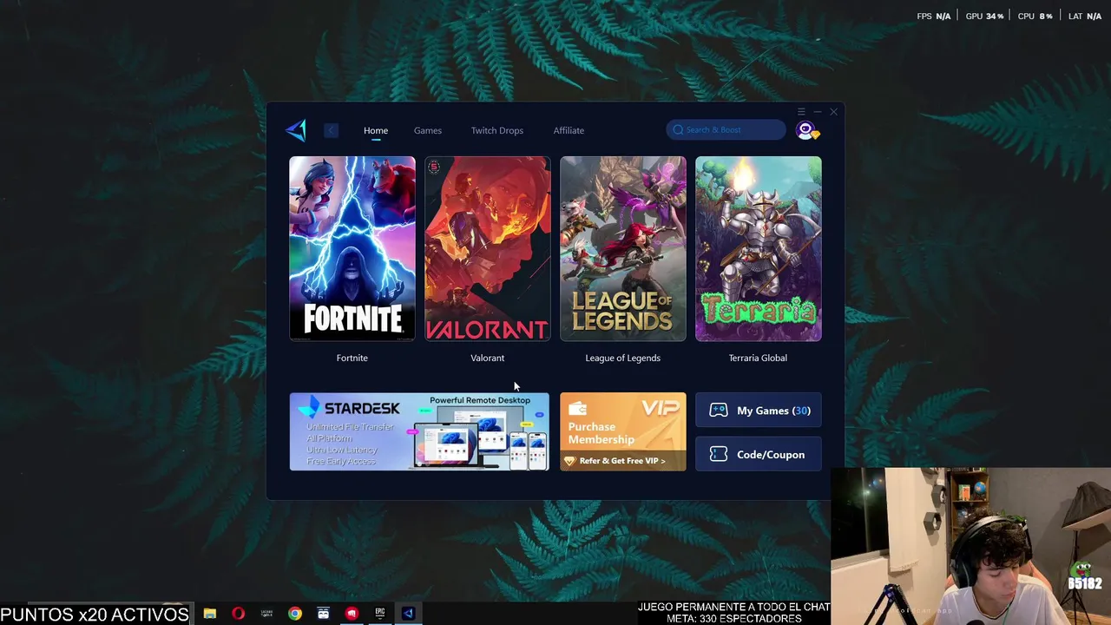Open the Opera browser in the taskbar
The width and height of the screenshot is (1111, 625).
tap(239, 613)
